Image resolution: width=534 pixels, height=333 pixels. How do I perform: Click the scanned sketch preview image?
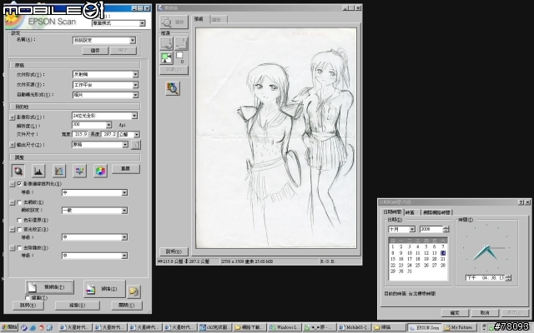276,138
